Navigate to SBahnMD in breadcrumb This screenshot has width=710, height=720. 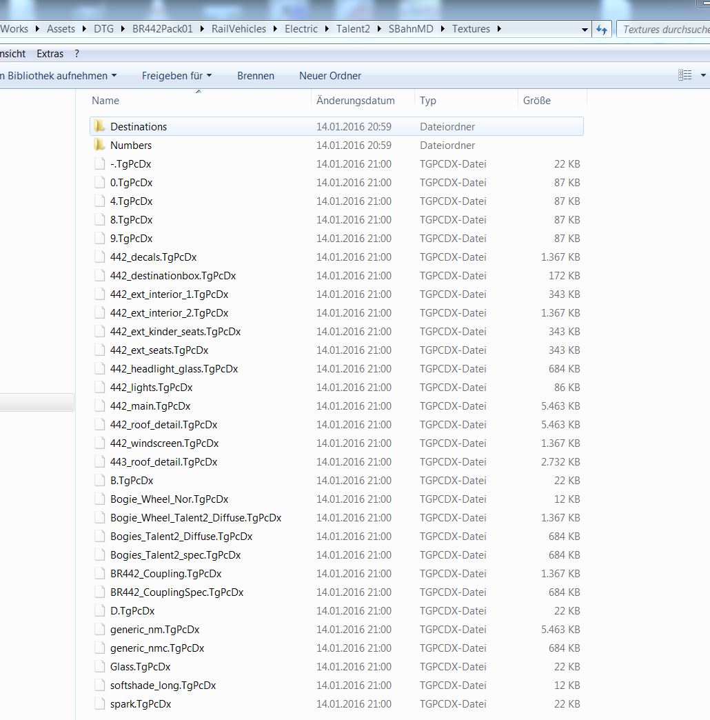[411, 29]
